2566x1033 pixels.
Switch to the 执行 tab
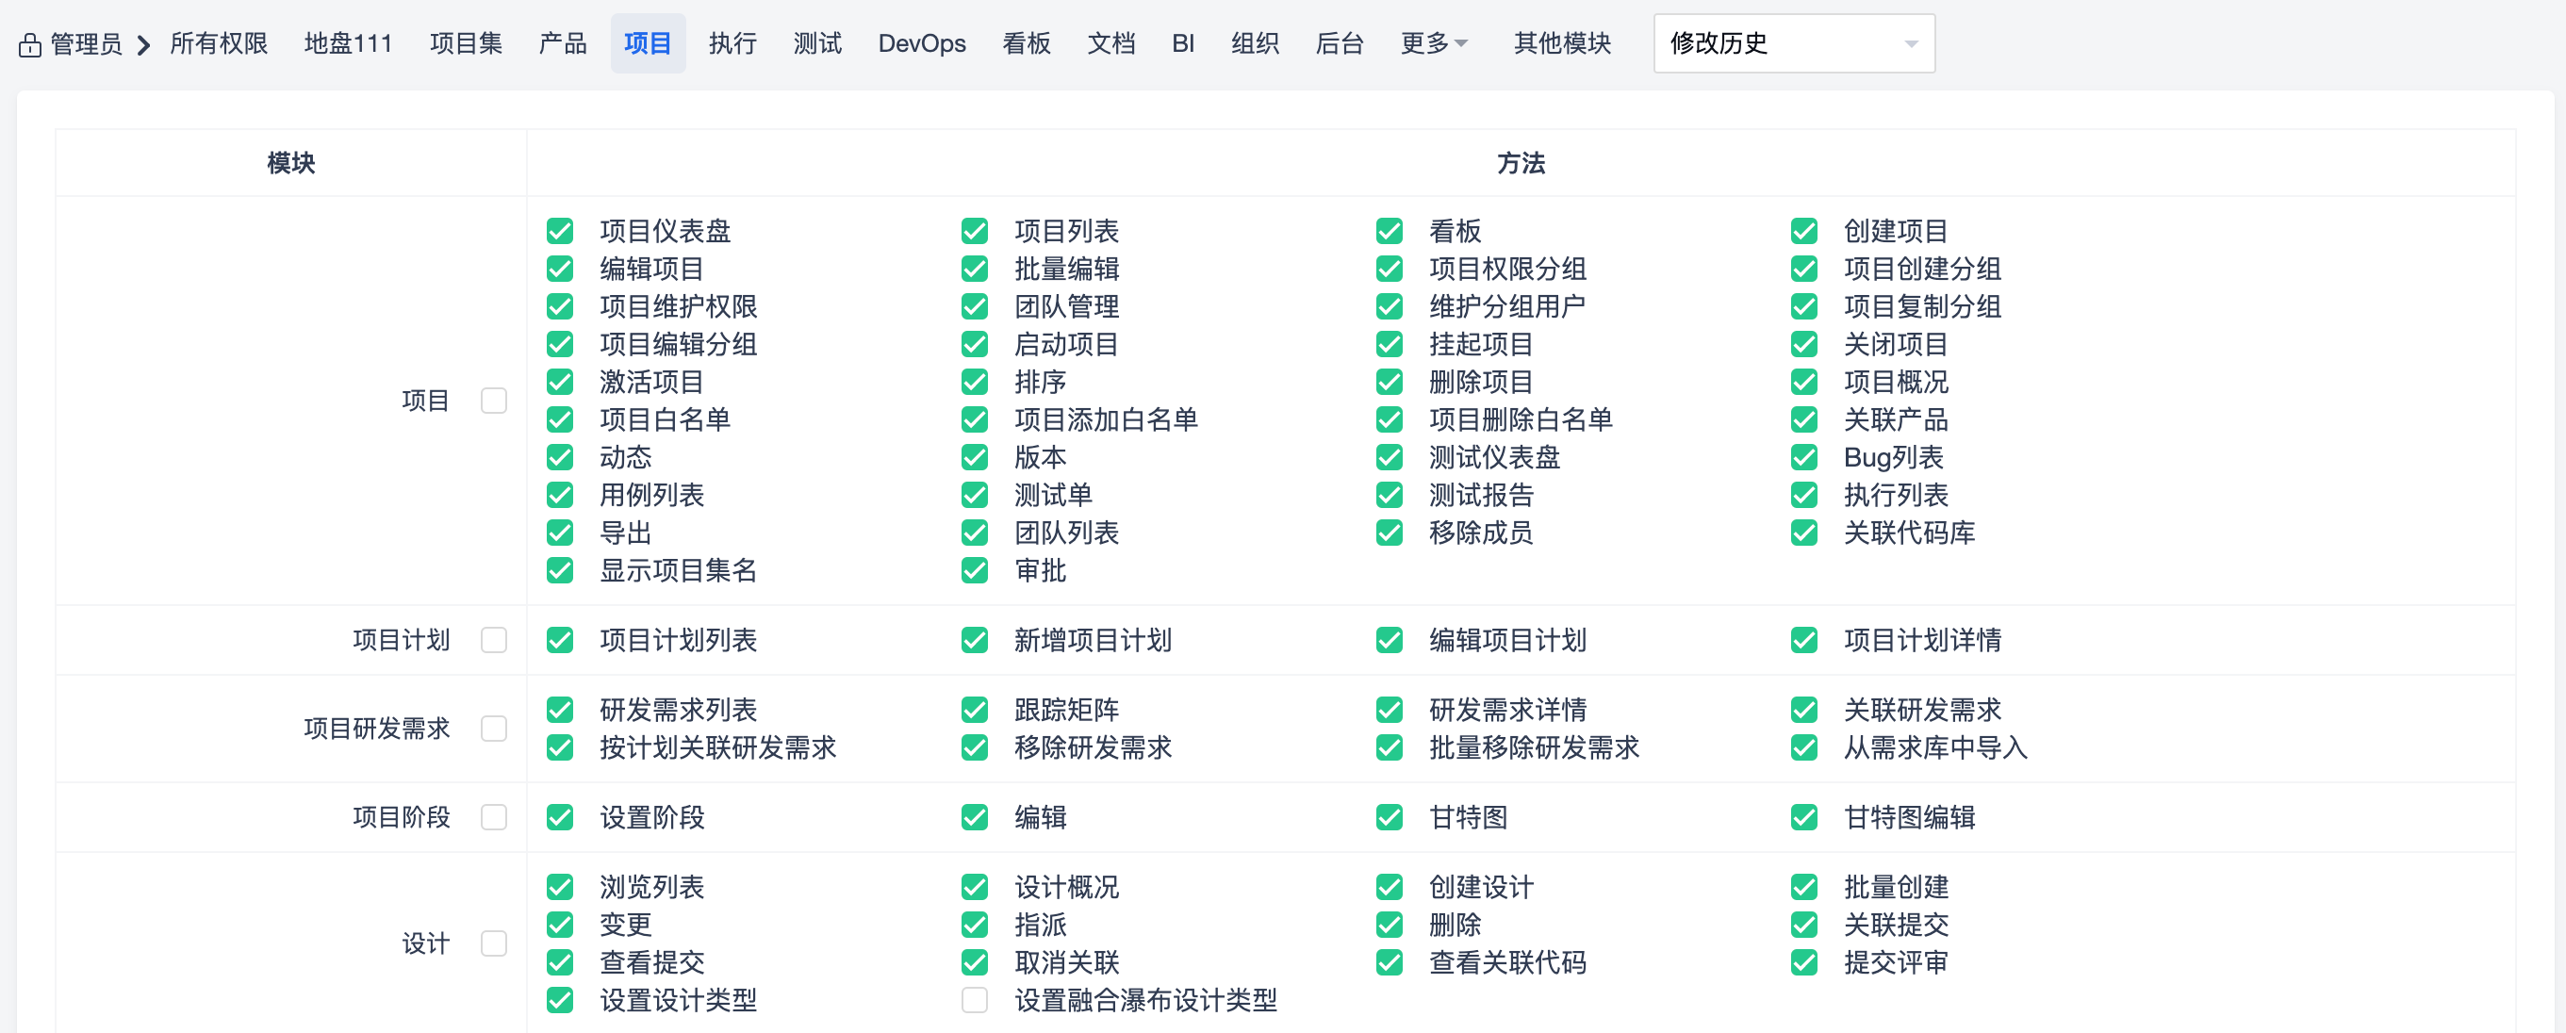pyautogui.click(x=732, y=44)
